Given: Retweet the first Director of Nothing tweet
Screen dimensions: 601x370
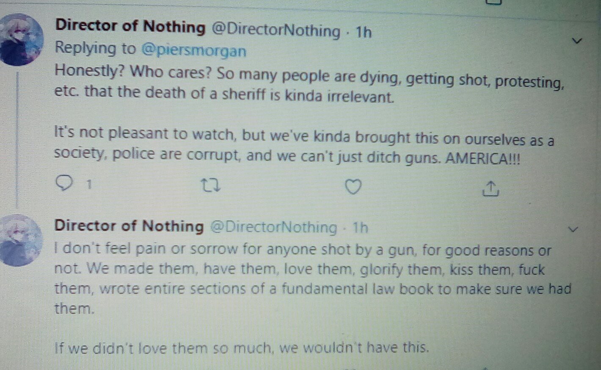Looking at the screenshot, I should click(210, 185).
